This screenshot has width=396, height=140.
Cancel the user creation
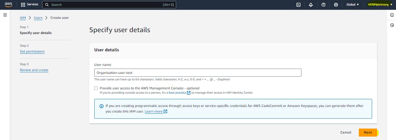coord(346,132)
